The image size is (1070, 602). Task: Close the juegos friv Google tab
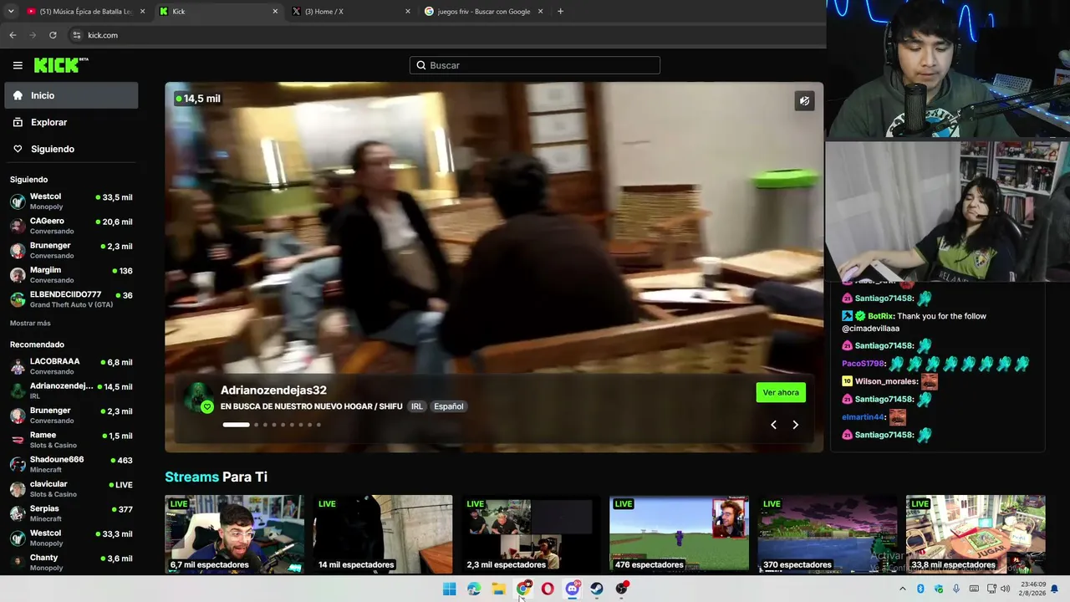(x=540, y=12)
